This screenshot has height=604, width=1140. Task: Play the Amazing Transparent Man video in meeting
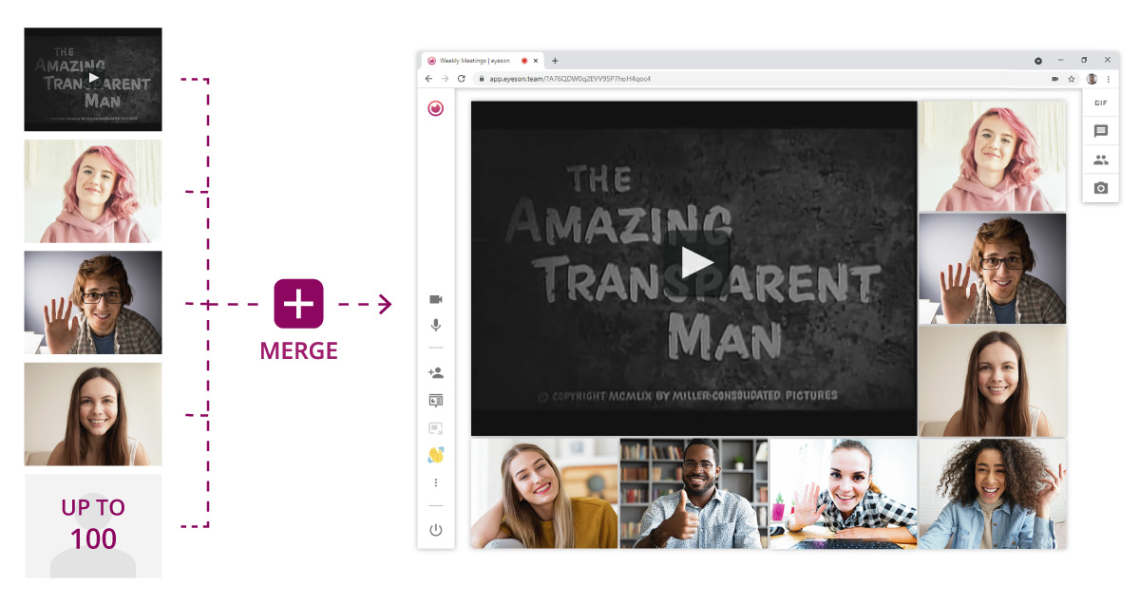[697, 262]
